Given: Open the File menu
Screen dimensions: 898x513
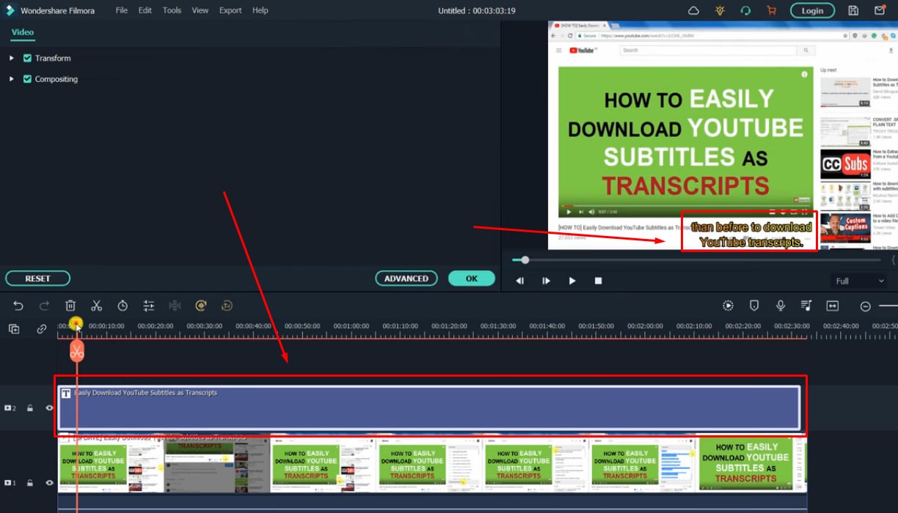Looking at the screenshot, I should pyautogui.click(x=122, y=10).
